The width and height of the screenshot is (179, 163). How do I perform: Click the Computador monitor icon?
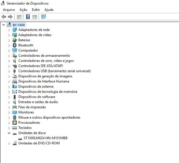15,50
